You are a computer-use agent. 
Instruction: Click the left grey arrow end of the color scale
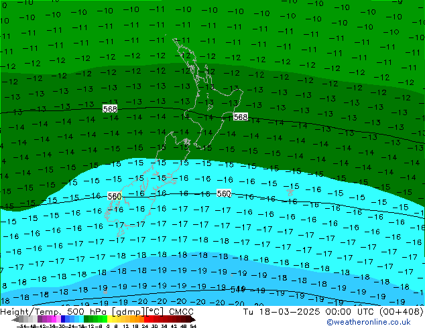click(x=15, y=319)
